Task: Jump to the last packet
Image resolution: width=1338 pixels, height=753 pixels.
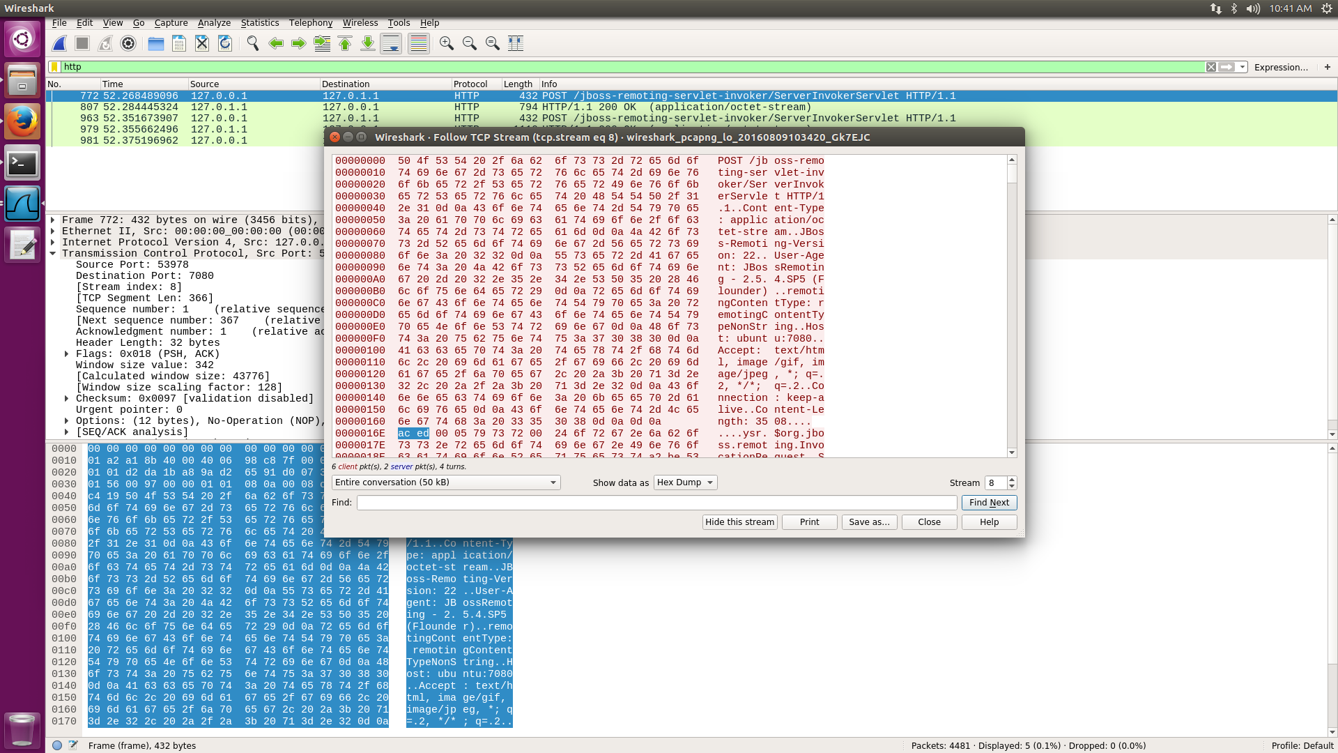Action: click(368, 44)
